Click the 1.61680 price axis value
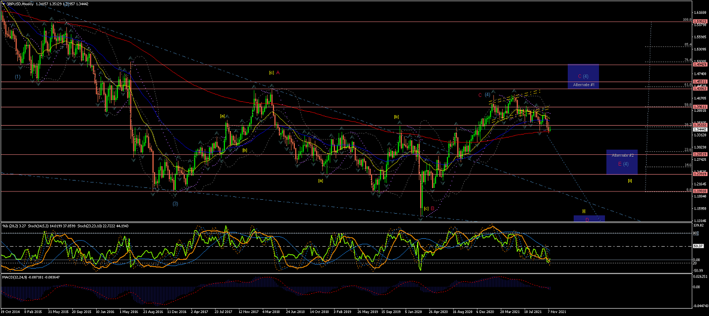This screenshot has height=316, width=709. (x=700, y=12)
